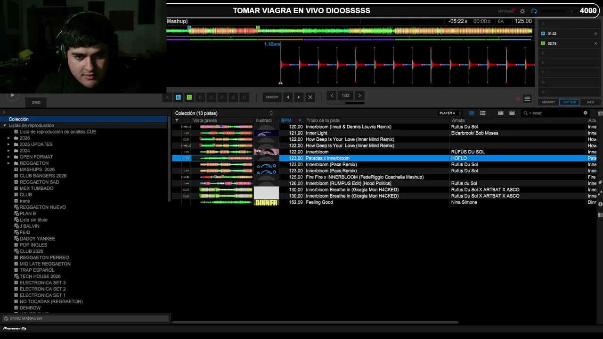Select the empty hot cue H pad
This screenshot has height=339, width=603.
point(244,97)
